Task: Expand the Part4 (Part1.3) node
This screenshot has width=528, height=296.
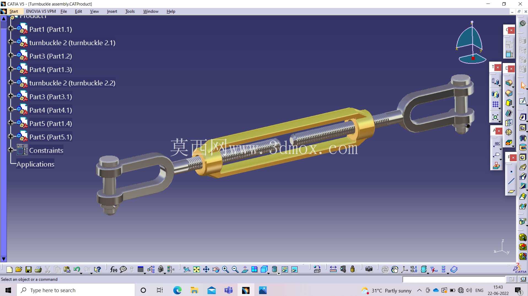Action: click(10, 68)
